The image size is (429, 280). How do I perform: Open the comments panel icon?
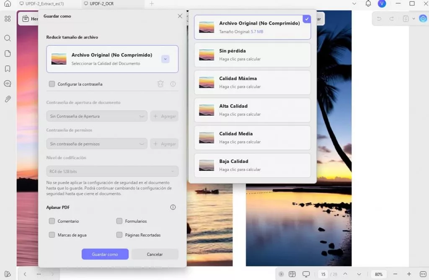8,84
